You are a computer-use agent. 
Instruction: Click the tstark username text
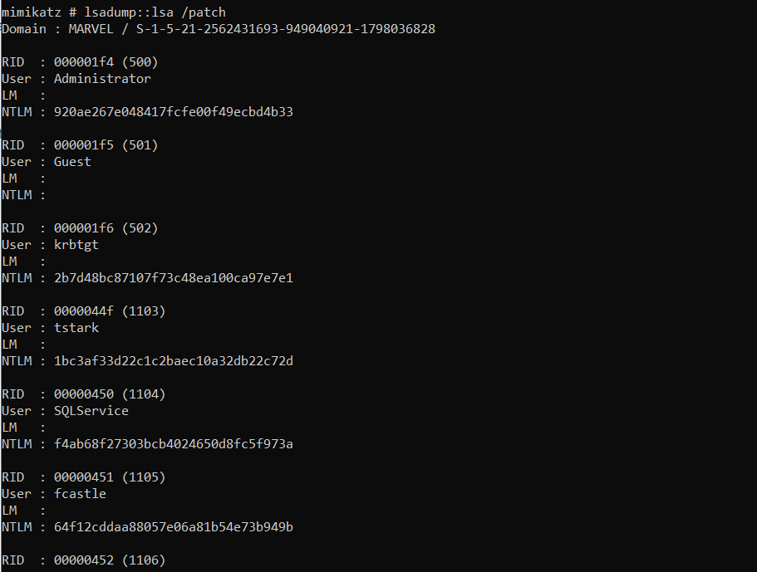(x=76, y=328)
